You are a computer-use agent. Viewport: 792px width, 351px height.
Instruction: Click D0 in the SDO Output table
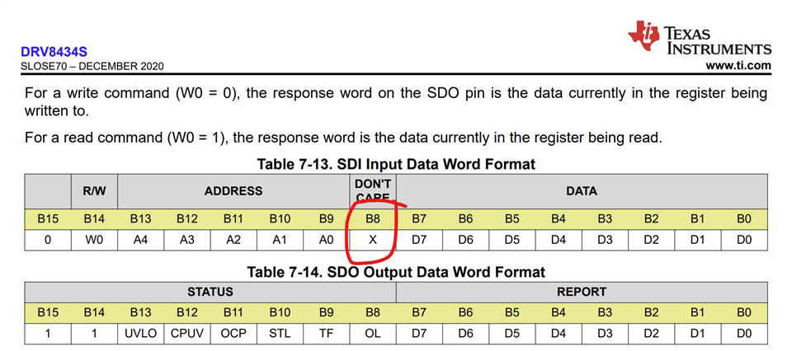tap(744, 334)
